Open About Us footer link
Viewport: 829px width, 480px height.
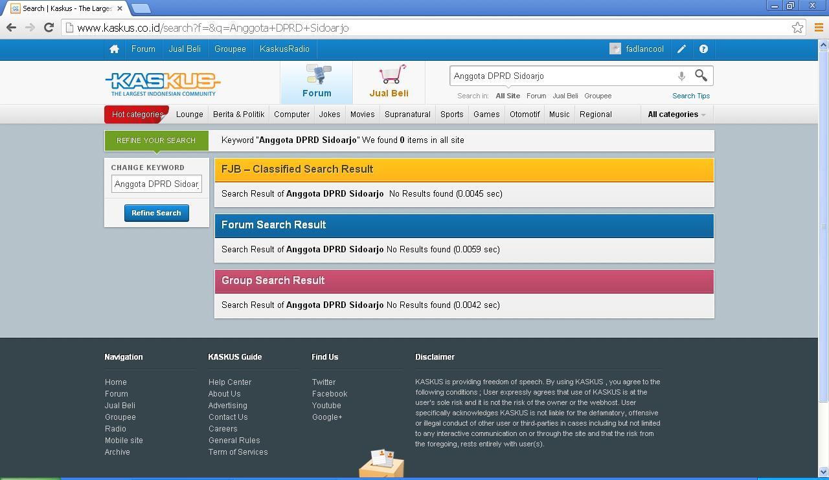pyautogui.click(x=224, y=394)
